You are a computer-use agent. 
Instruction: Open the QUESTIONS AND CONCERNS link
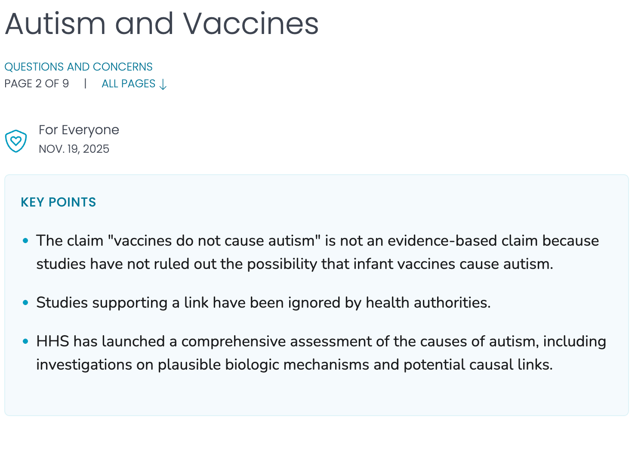(x=78, y=67)
